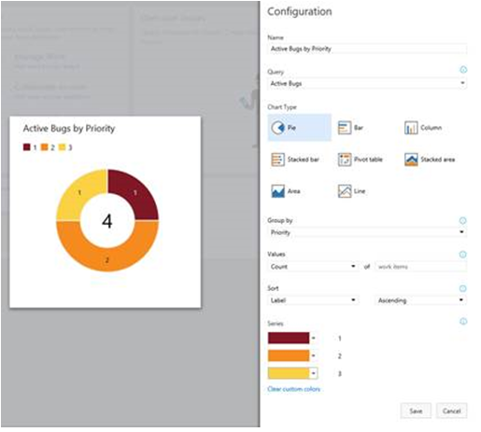Click legend entry 2 in chart preview

[48, 147]
